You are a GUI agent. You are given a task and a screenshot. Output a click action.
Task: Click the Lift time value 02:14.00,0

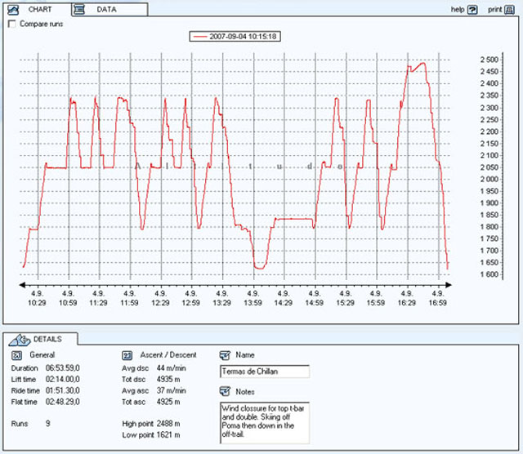pos(63,380)
